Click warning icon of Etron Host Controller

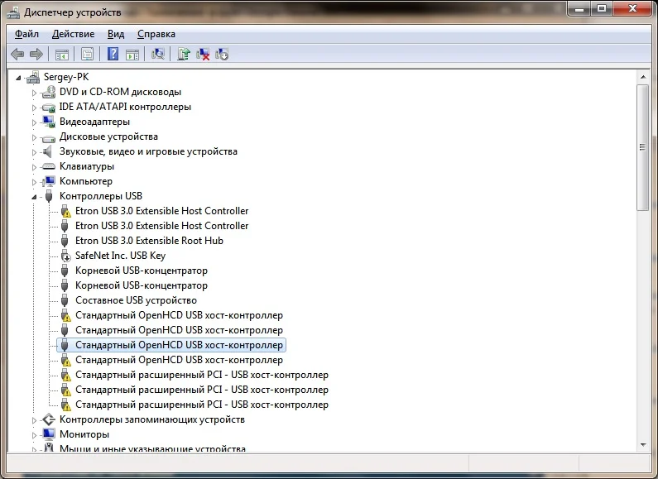[x=65, y=211]
